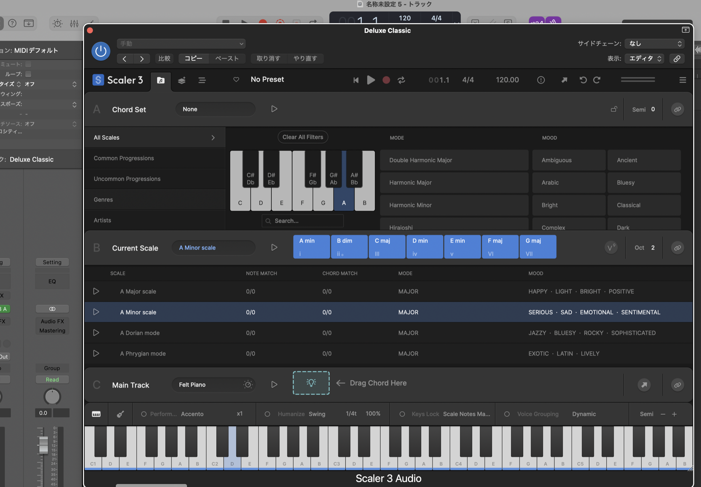Screen dimensions: 701x487
Task: Enable the Perform toggle circle
Action: (144, 414)
